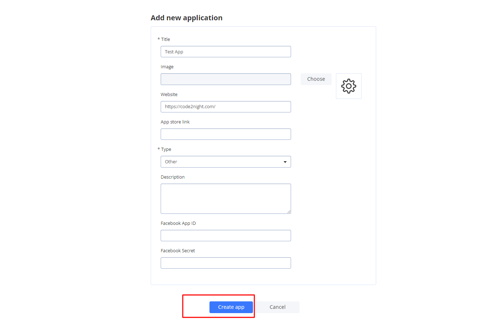The width and height of the screenshot is (477, 322).
Task: Focus the Website field with code2night URL
Action: click(x=226, y=107)
